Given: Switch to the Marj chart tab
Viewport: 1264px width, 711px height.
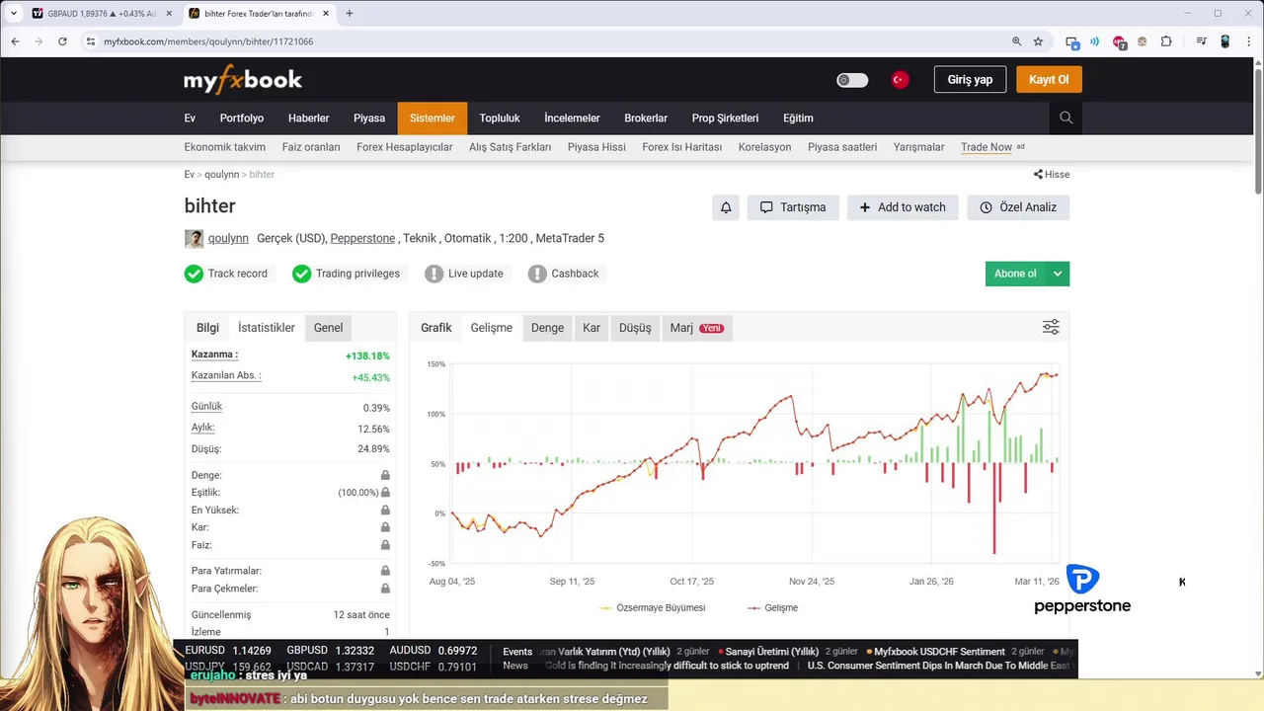Looking at the screenshot, I should coord(697,328).
